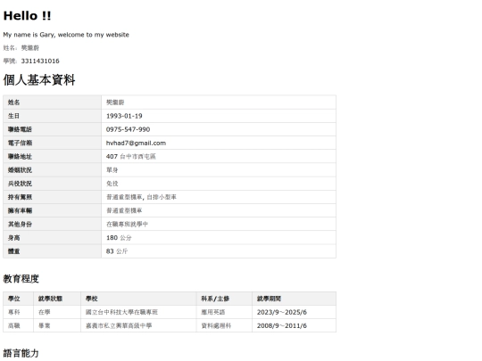Click the 姓名 label in the table
Viewport: 482px width, 361px height.
[x=13, y=103]
